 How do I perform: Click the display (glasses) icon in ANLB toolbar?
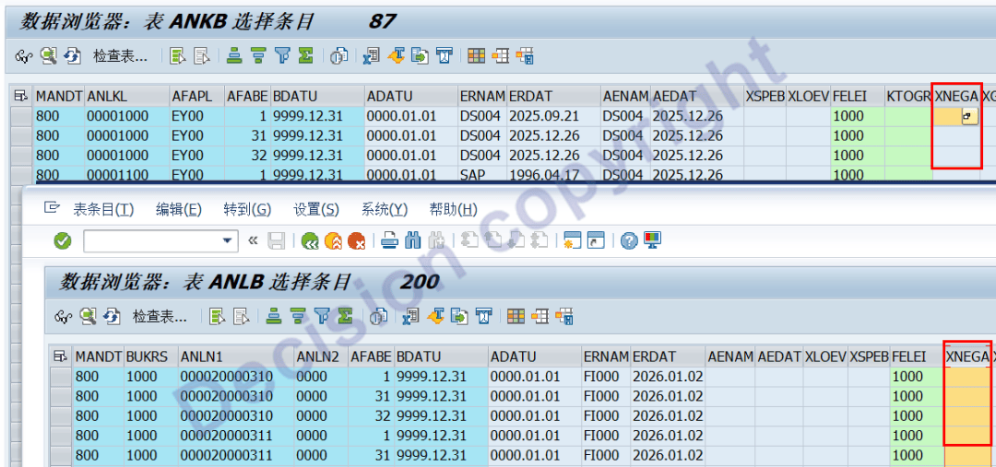click(63, 316)
